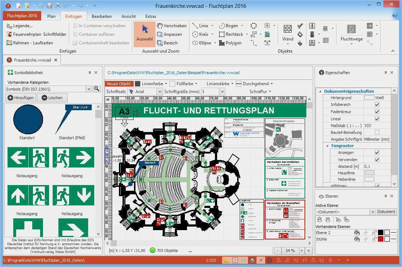
Task: Toggle the ruler triangle icon in status bar
Action: click(226, 260)
